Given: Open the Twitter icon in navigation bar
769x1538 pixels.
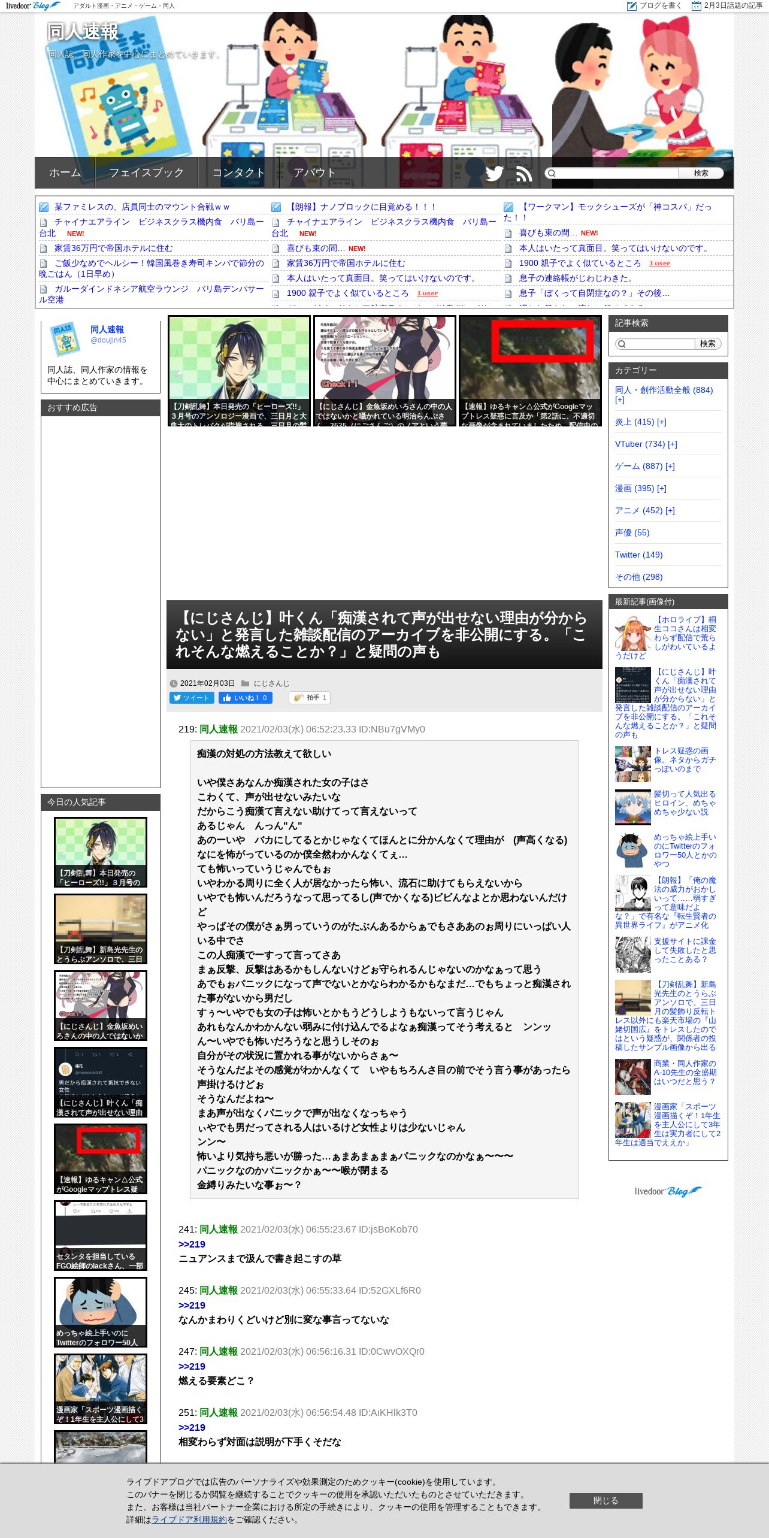Looking at the screenshot, I should 494,173.
